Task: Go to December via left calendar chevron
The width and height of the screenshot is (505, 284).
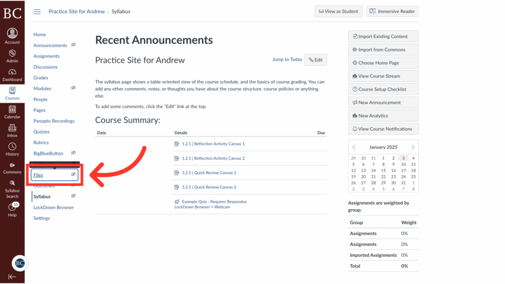Action: point(354,147)
